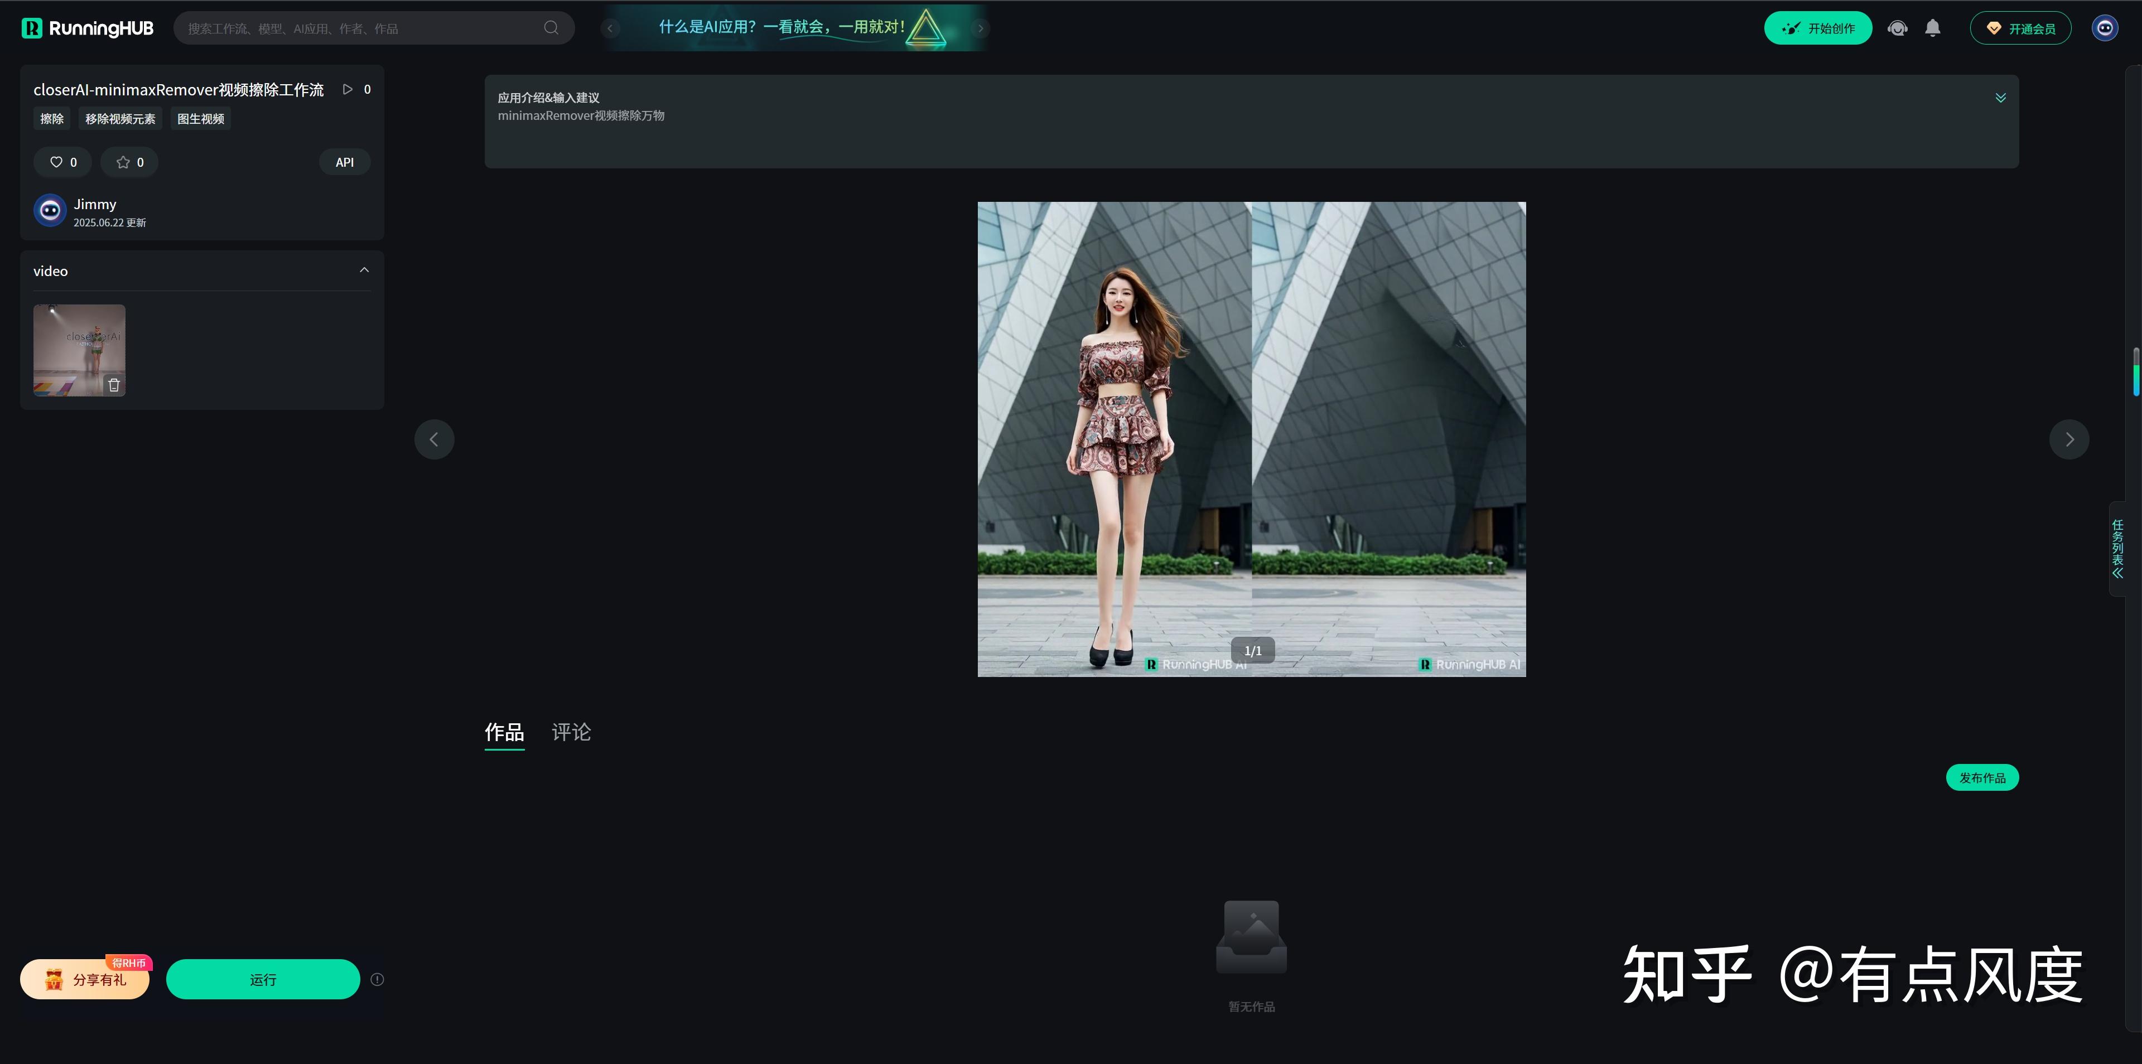Image resolution: width=2142 pixels, height=1064 pixels.
Task: Open the notification bell
Action: point(1932,27)
